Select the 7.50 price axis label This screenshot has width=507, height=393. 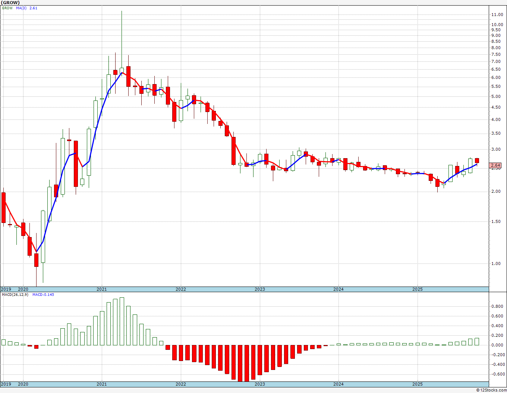[495, 55]
